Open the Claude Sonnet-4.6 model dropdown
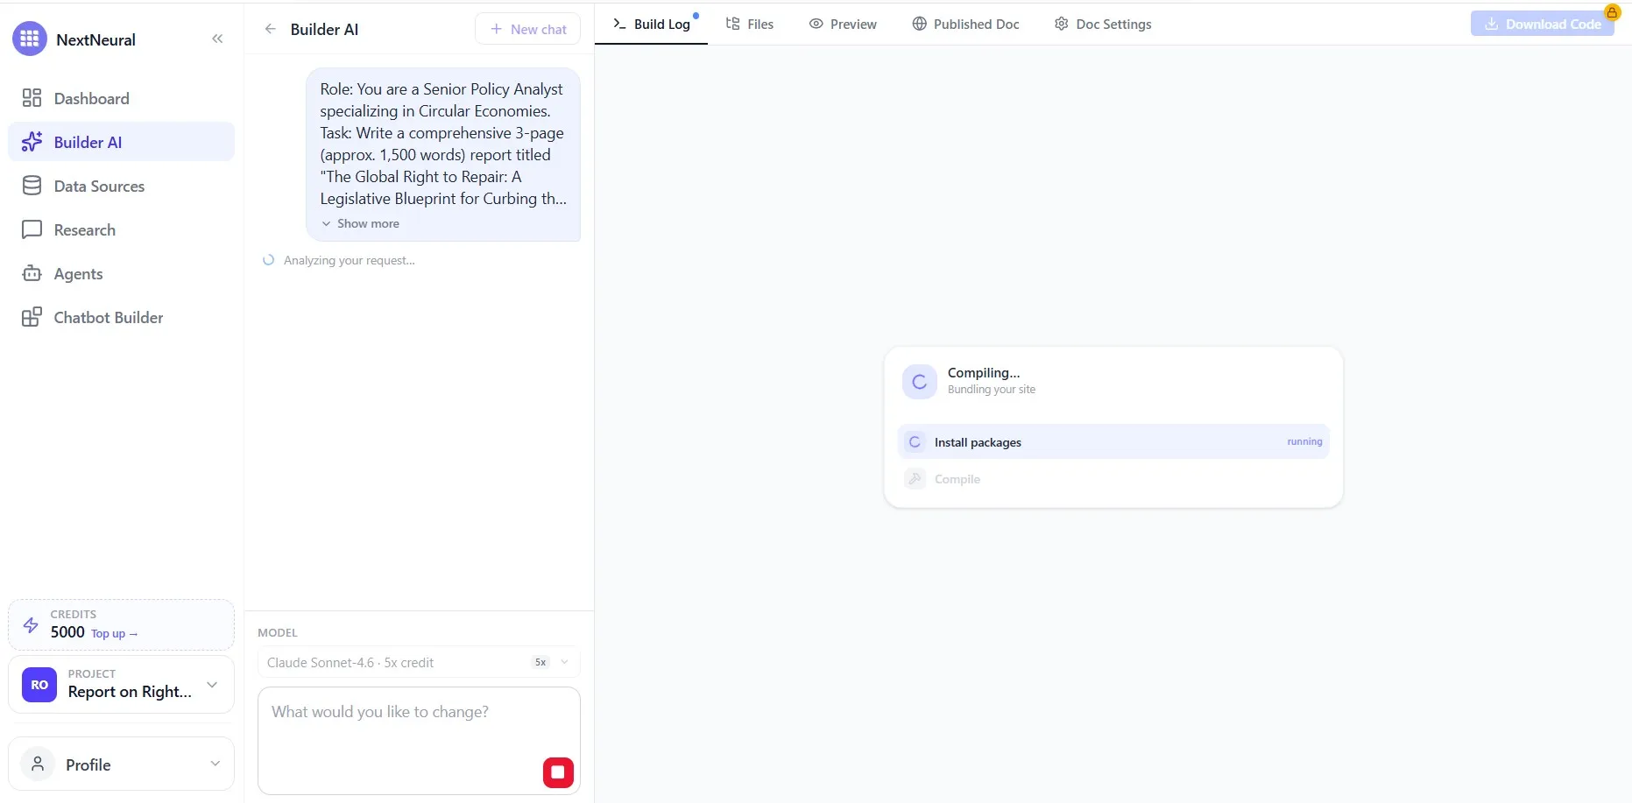This screenshot has width=1632, height=803. [x=419, y=662]
